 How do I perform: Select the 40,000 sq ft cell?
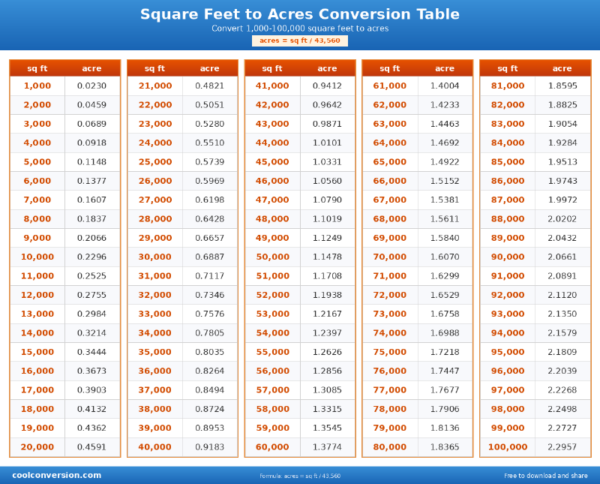pos(155,447)
